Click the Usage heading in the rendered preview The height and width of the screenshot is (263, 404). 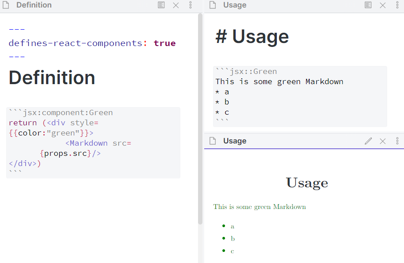pyautogui.click(x=307, y=182)
